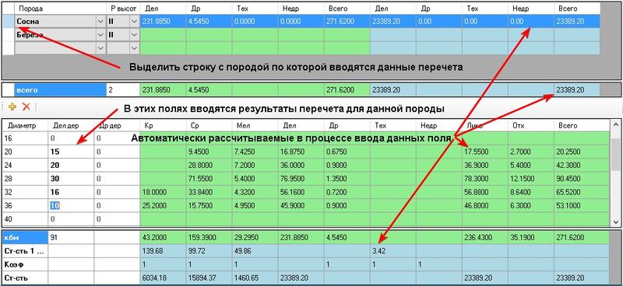Select the Дел дер cell for diameter 36

click(71, 204)
